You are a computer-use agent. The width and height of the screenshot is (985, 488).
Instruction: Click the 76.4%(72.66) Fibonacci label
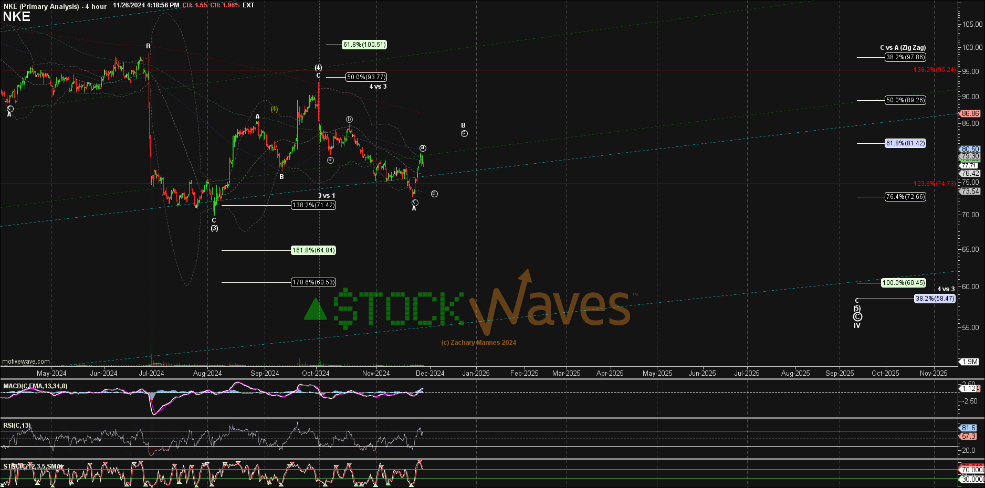pyautogui.click(x=905, y=197)
